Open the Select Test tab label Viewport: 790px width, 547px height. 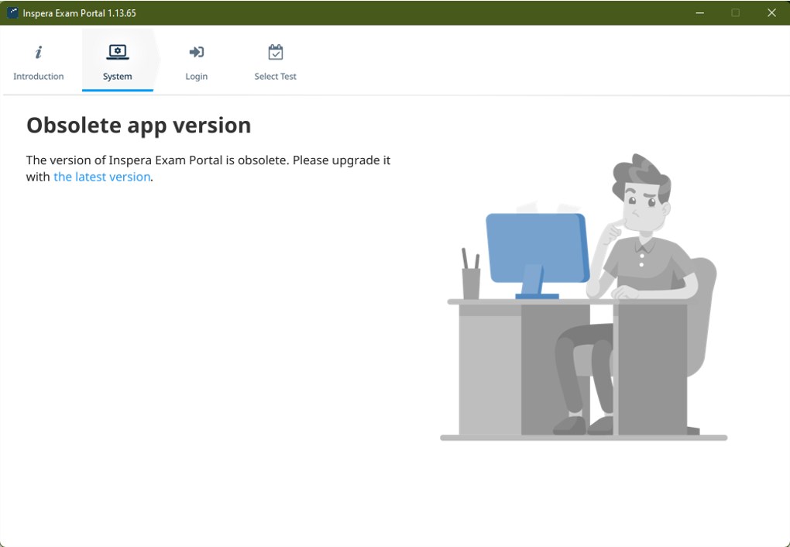(x=275, y=76)
